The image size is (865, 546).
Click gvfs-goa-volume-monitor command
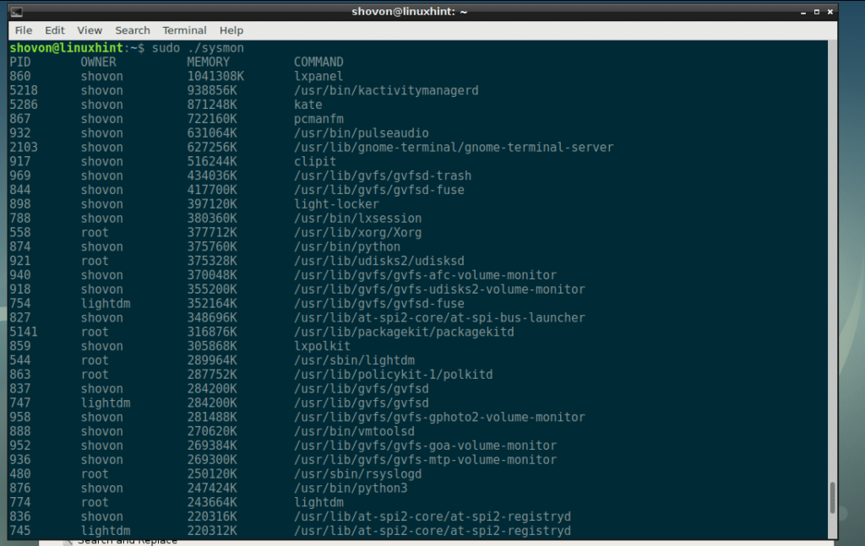point(426,446)
